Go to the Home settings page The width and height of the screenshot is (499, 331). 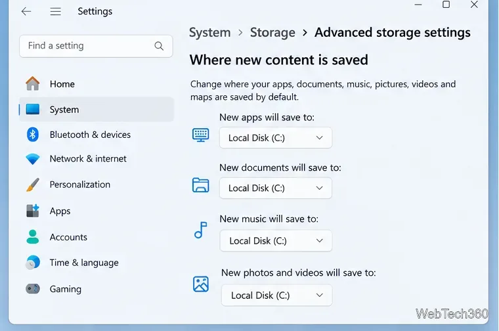pyautogui.click(x=96, y=84)
